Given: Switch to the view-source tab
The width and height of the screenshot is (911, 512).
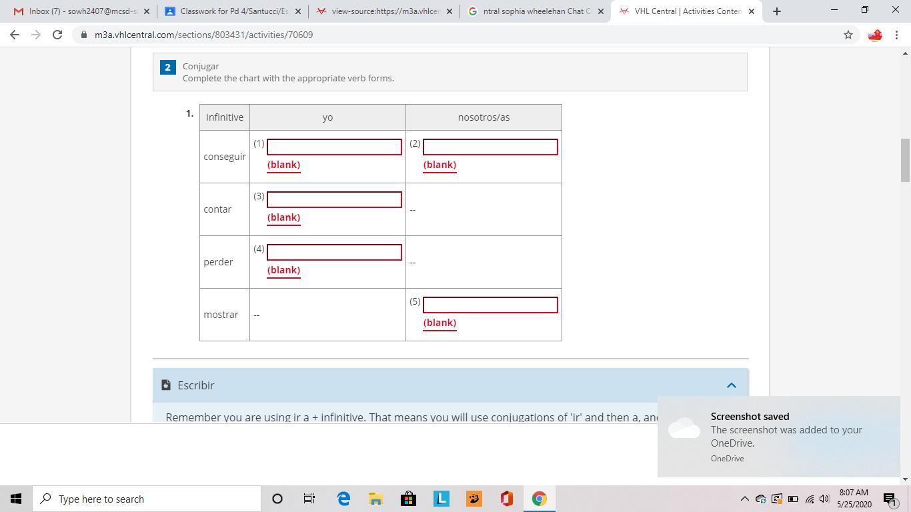Looking at the screenshot, I should tap(383, 11).
